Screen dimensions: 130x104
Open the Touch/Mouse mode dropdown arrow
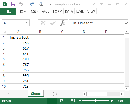pos(45,4)
